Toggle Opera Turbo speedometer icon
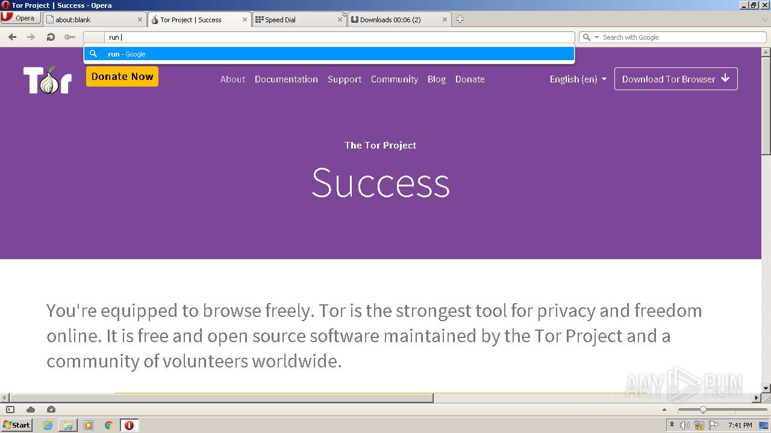Screen dimensions: 771x433 (x=51, y=410)
